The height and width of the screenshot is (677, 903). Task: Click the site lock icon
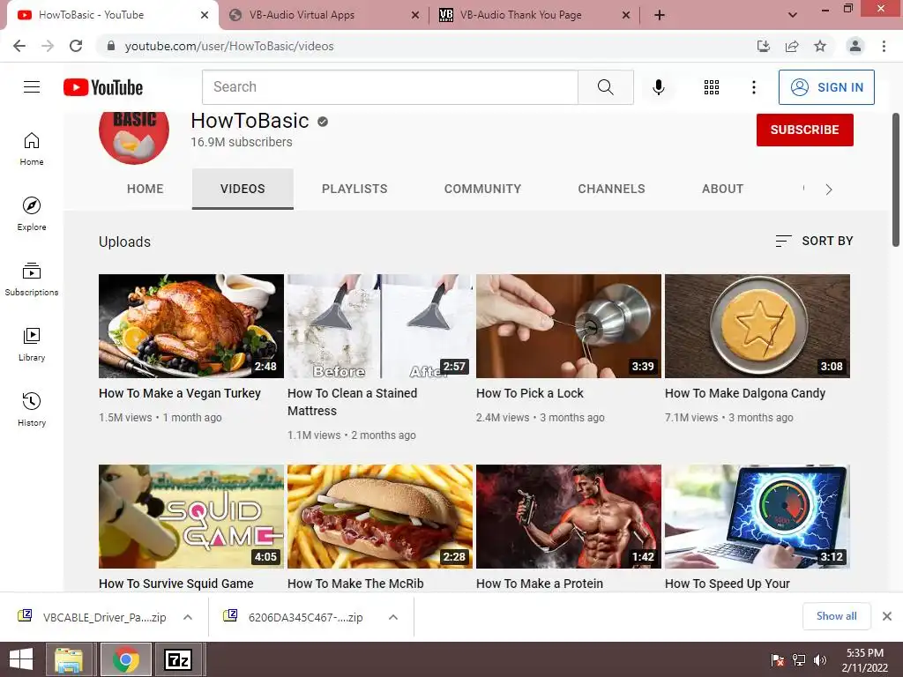111,46
